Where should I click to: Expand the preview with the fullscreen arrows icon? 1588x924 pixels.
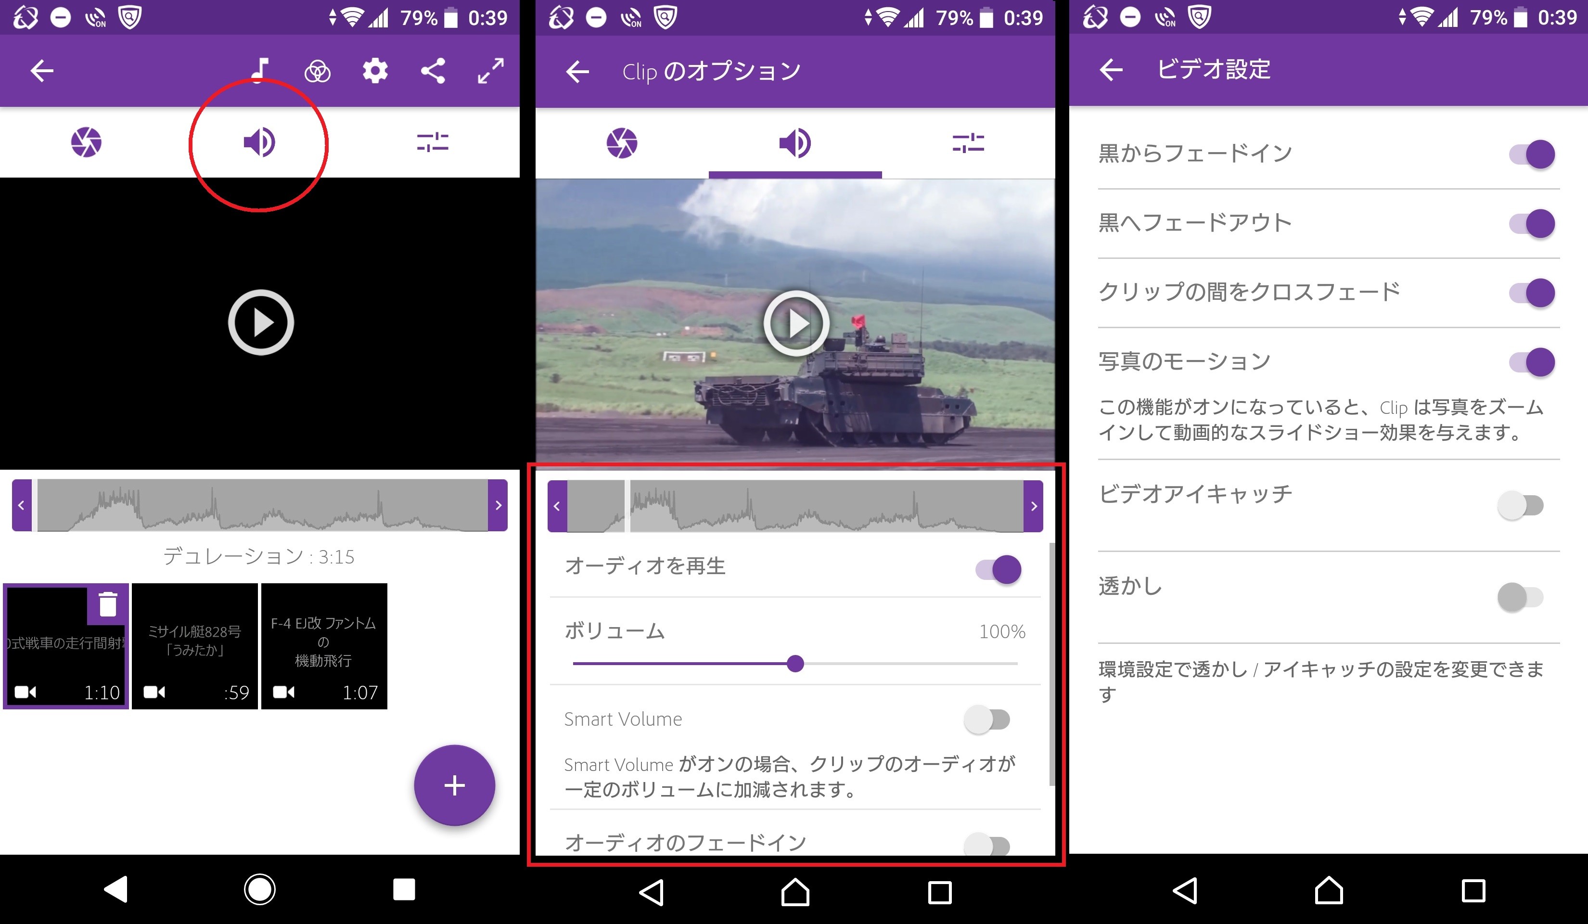[490, 71]
